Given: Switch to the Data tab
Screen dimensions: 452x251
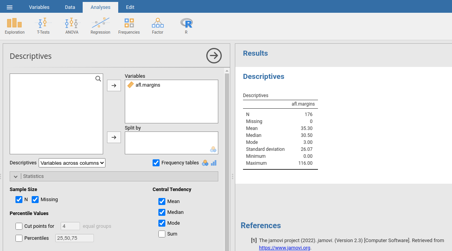Looking at the screenshot, I should point(70,7).
